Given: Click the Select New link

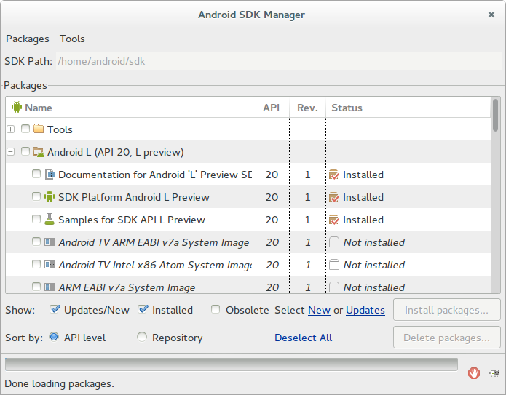Looking at the screenshot, I should point(319,310).
